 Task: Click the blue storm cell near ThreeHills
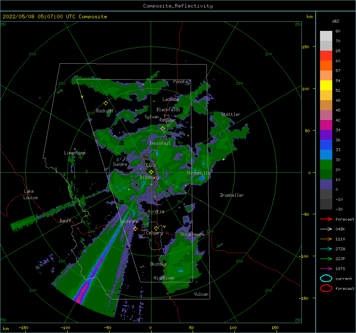tap(202, 178)
